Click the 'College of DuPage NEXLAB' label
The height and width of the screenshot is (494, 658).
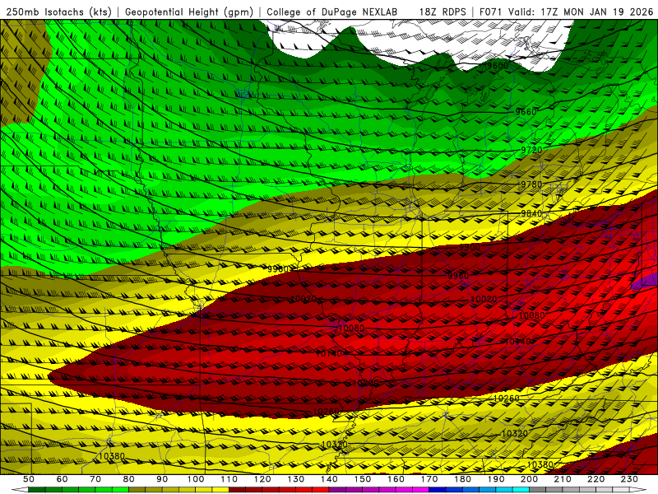332,12
